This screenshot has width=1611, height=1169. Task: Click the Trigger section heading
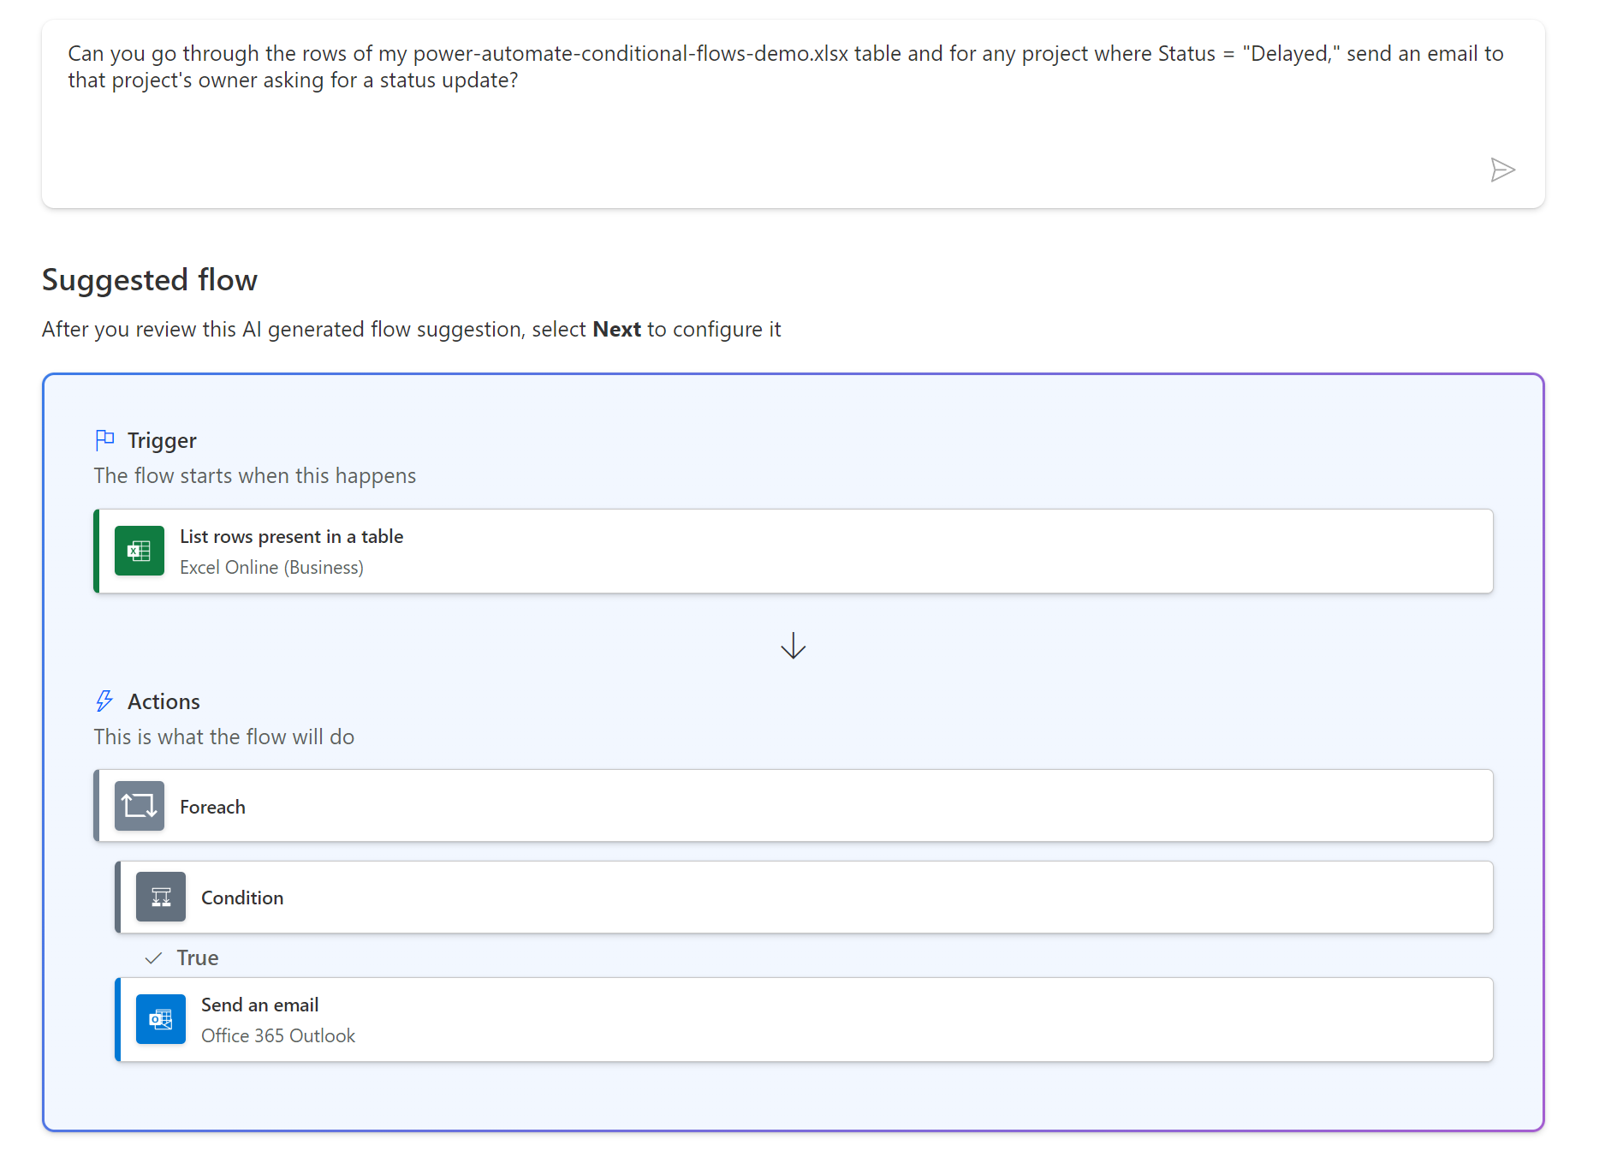[162, 440]
